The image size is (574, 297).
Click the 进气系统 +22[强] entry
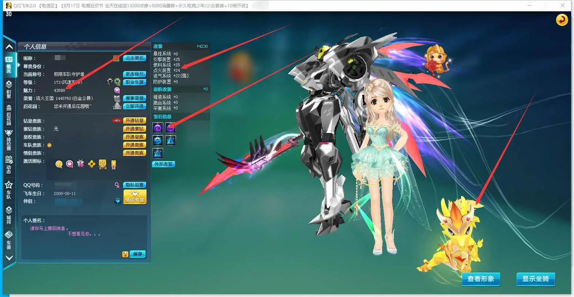pos(171,76)
